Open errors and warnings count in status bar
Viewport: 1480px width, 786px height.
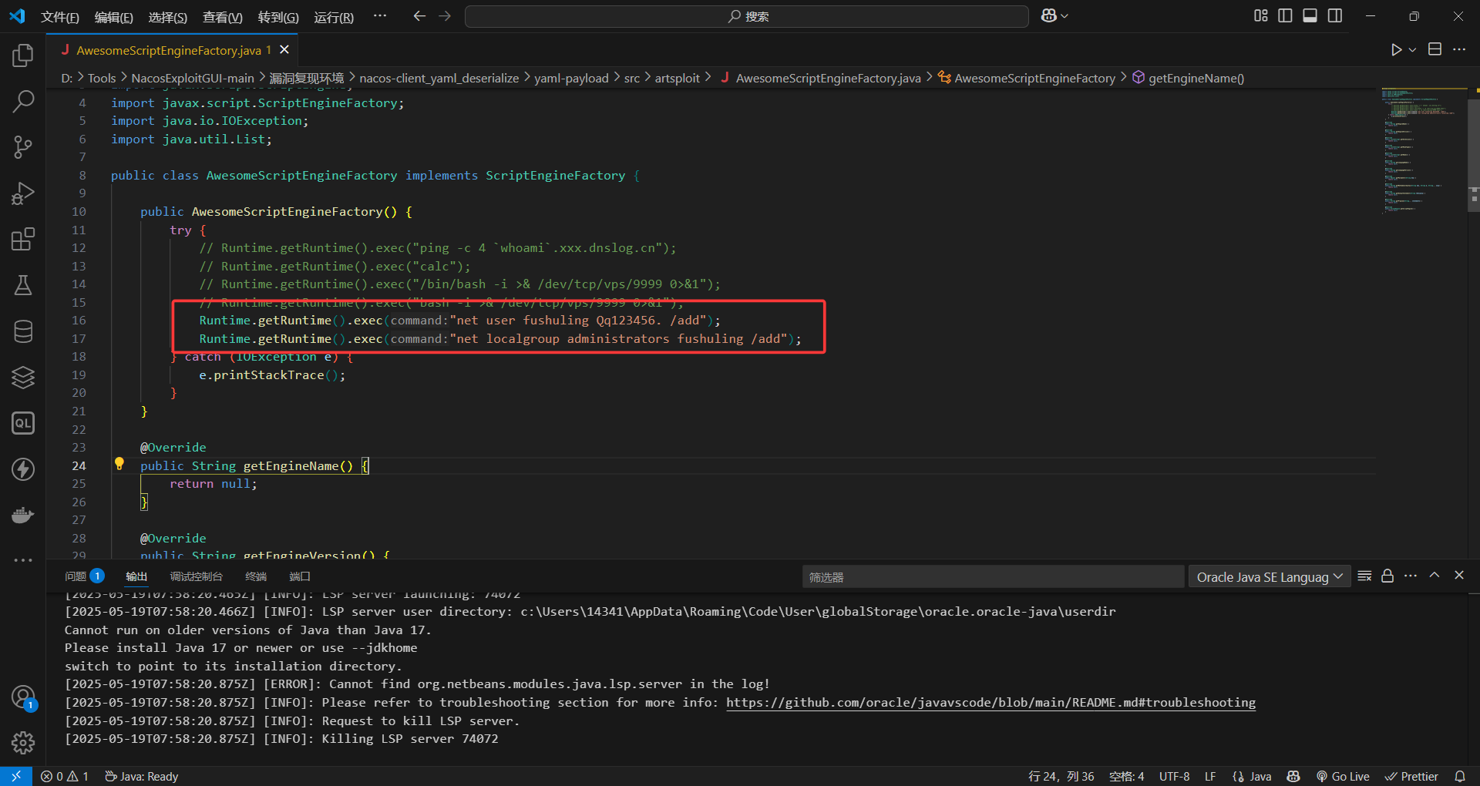pyautogui.click(x=65, y=776)
